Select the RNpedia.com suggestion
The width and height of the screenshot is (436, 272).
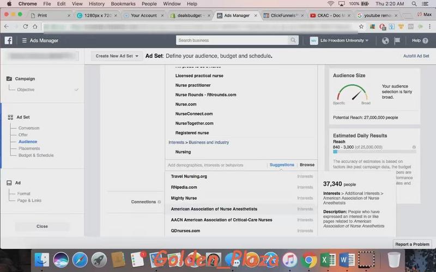coord(241,187)
